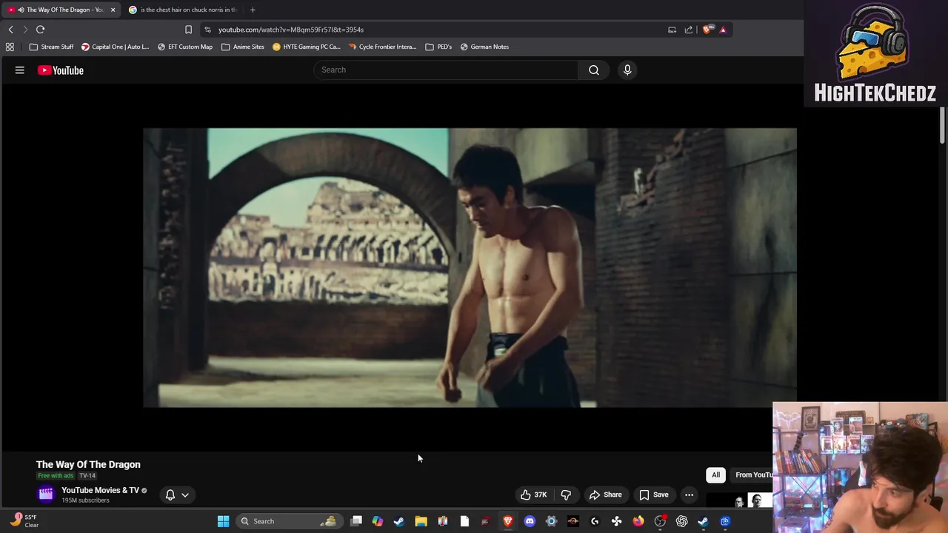Open Brave Shields lion icon
Screen dimensions: 948x533
coord(707,30)
